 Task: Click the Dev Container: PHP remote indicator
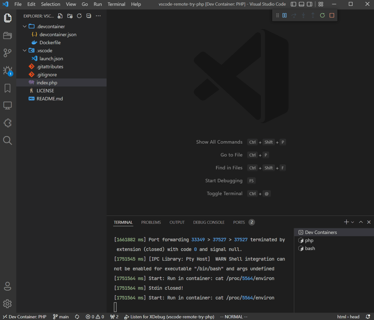(x=25, y=317)
